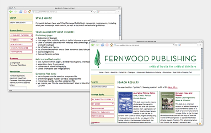Go forward in the Search Results window

[x=97, y=45]
